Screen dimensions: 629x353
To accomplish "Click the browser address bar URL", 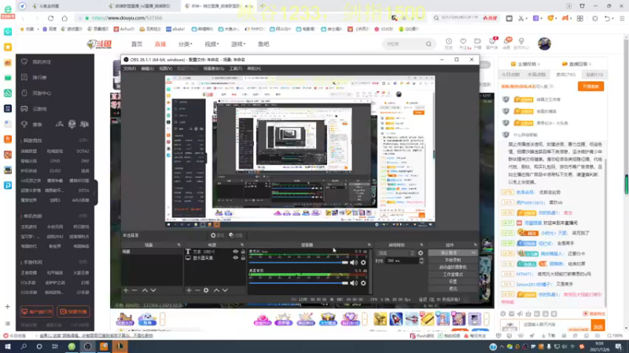I will 127,18.
